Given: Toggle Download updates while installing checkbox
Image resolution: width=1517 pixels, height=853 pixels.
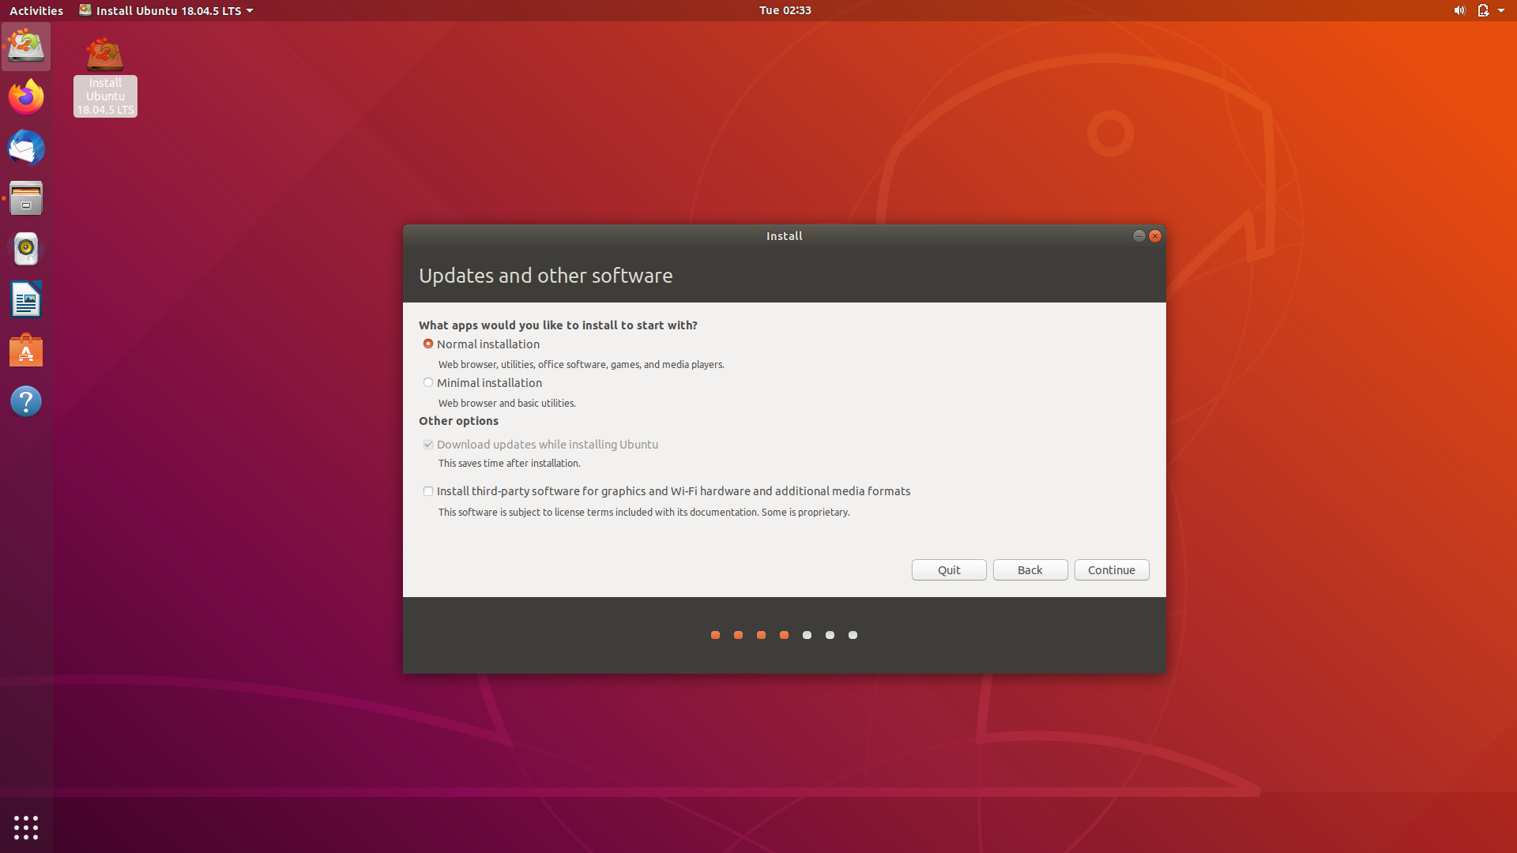Looking at the screenshot, I should [x=428, y=445].
